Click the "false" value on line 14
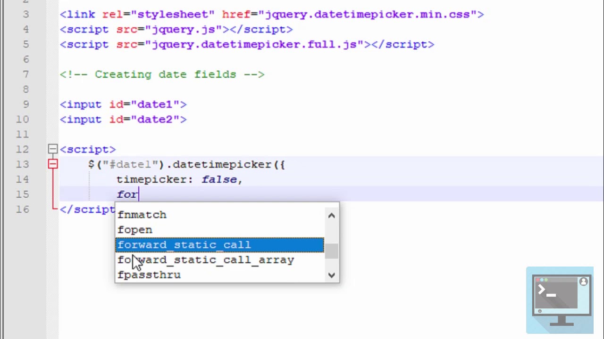The height and width of the screenshot is (339, 604). click(218, 179)
